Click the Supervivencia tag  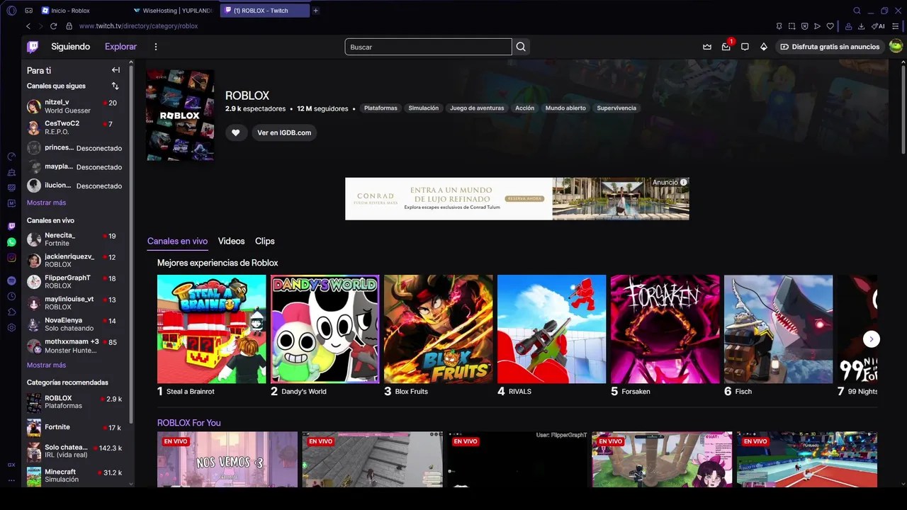pyautogui.click(x=616, y=108)
